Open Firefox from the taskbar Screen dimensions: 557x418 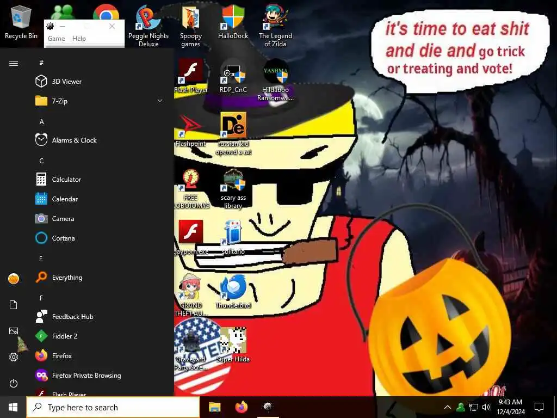tap(241, 407)
